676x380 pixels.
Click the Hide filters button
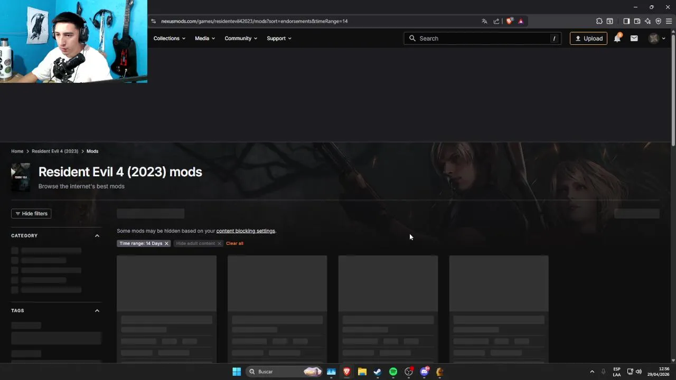click(31, 213)
